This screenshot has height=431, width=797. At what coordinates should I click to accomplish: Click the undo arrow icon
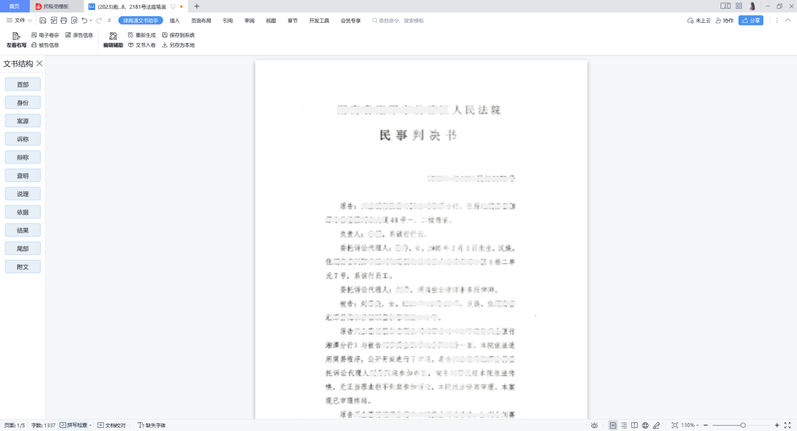tap(85, 21)
